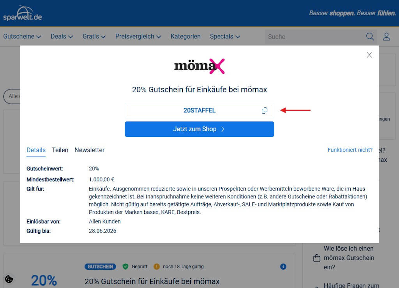Click the sparwelt.de logo

22,13
